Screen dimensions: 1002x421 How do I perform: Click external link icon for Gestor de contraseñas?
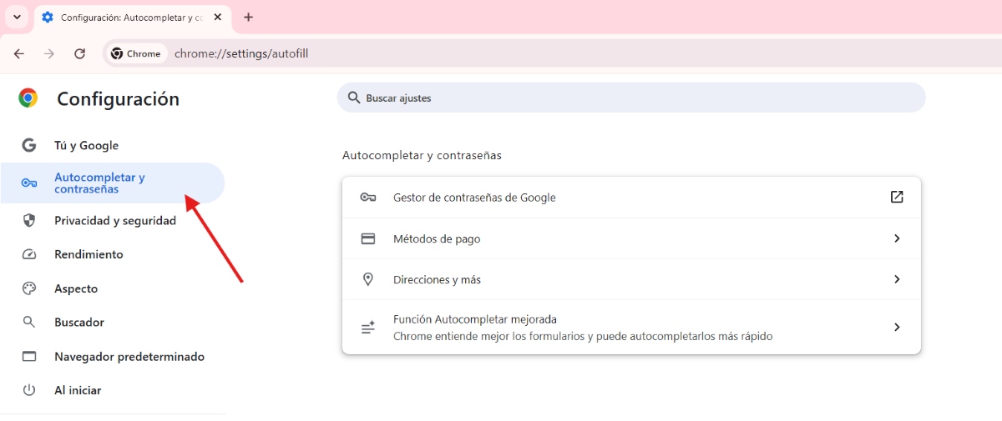pos(897,198)
